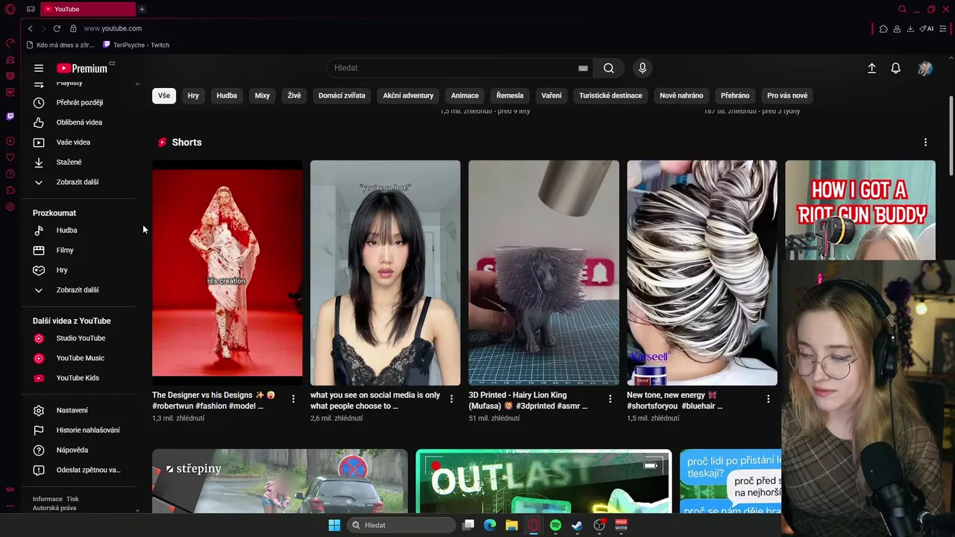Play the OUTLAST video thumbnail
Screen dimensions: 955x537
point(544,481)
